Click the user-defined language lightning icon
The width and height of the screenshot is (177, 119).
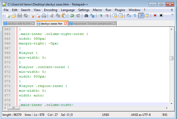click(147, 15)
